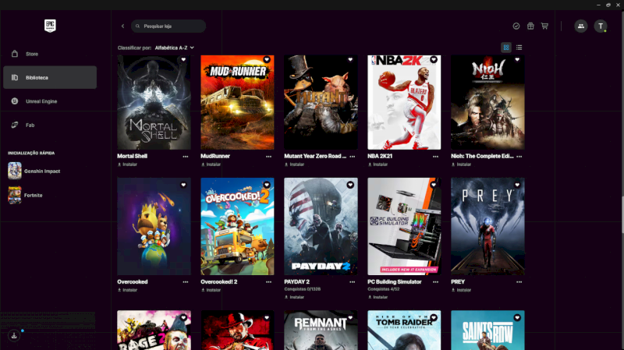The width and height of the screenshot is (624, 350).
Task: Install NBA 2K21
Action: click(x=378, y=164)
